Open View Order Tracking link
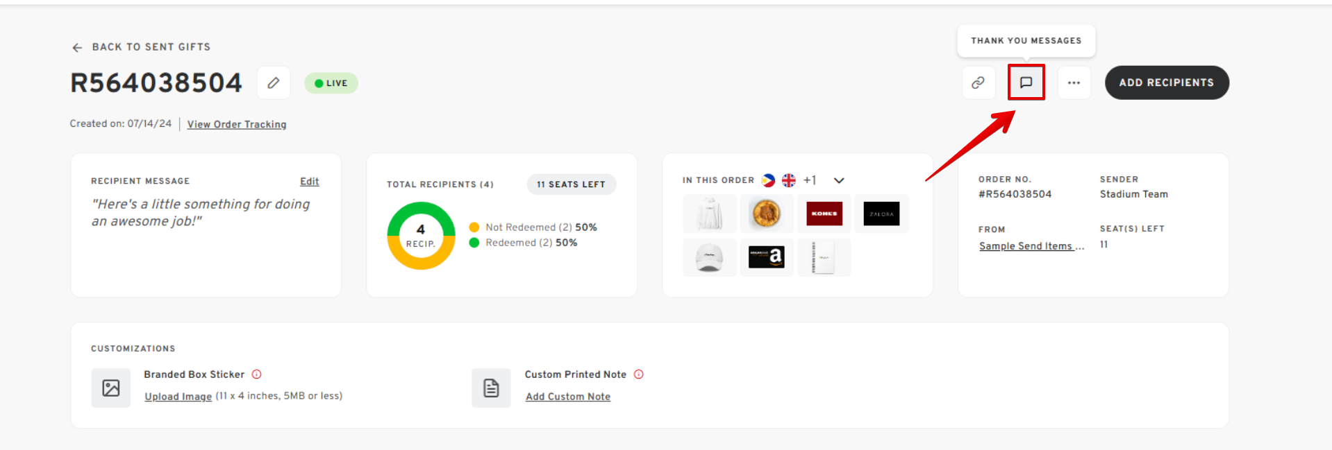Screen dimensions: 1332x450 tap(237, 124)
